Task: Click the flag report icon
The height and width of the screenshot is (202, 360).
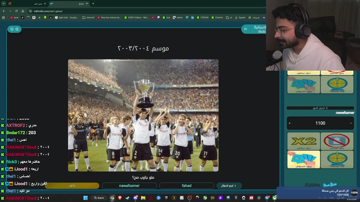Action: coord(246,29)
